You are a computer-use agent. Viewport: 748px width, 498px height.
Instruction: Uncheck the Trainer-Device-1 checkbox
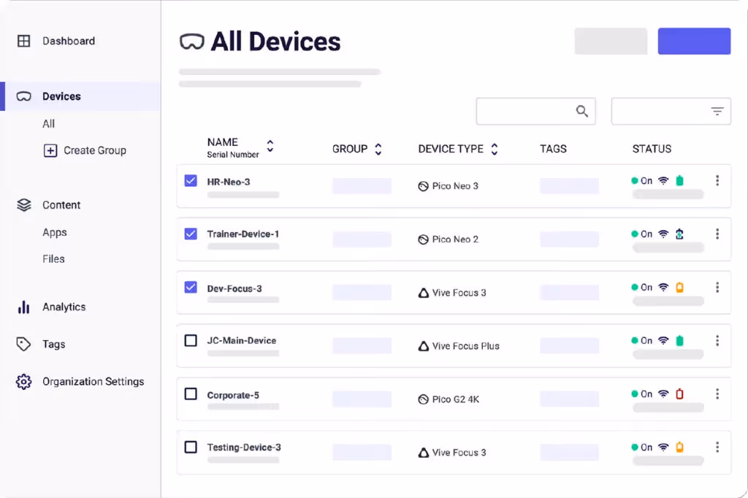coord(191,234)
